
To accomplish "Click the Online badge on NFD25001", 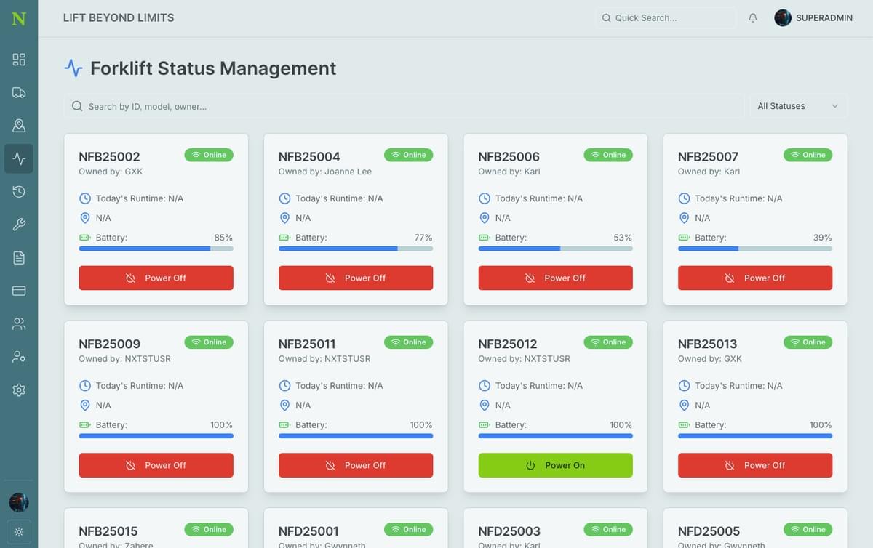I will point(408,530).
